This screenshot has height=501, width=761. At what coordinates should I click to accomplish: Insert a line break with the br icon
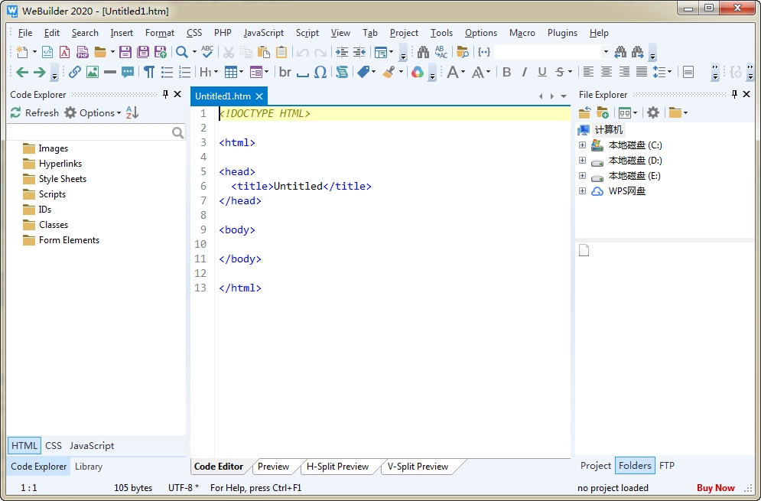[285, 72]
